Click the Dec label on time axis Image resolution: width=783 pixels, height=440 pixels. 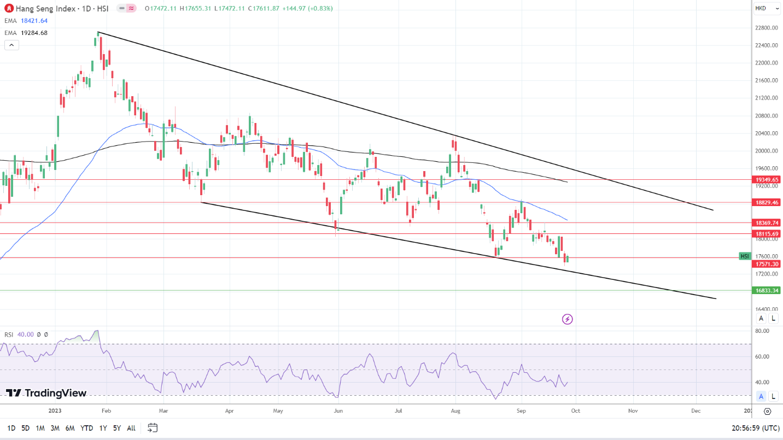(696, 410)
